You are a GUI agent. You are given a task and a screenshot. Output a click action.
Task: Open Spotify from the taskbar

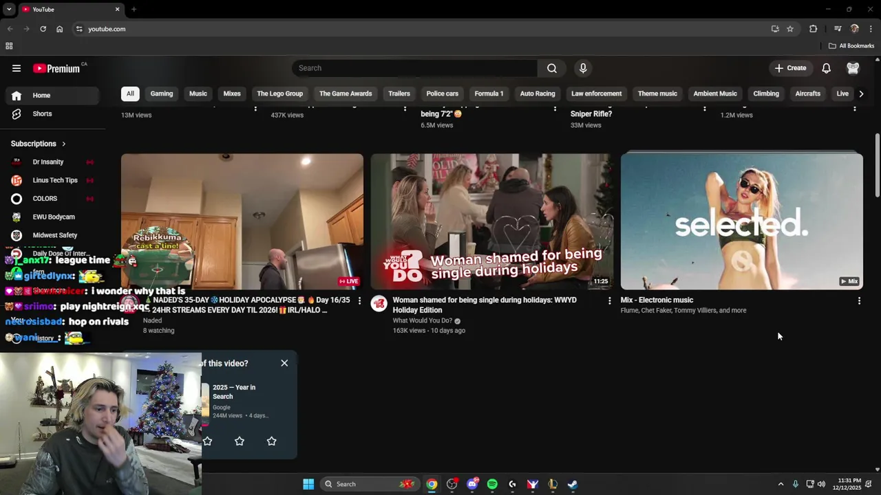492,484
